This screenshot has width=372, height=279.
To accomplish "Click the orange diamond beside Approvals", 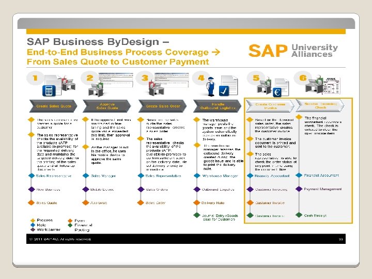I will click(x=86, y=203).
